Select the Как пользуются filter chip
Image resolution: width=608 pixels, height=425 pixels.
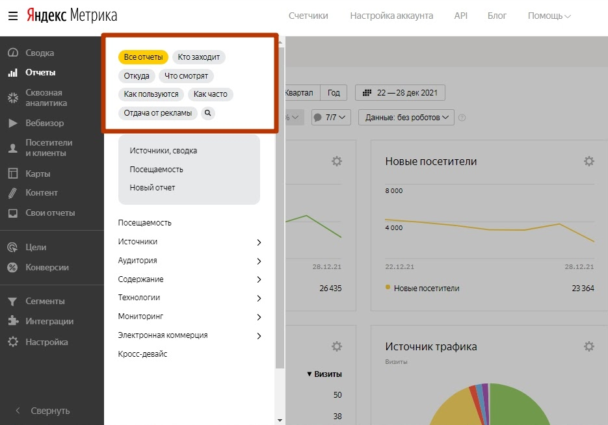pos(152,94)
